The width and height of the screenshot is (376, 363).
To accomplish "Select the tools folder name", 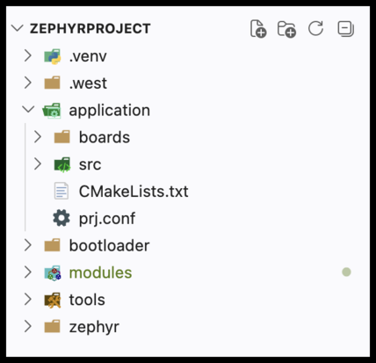I will coord(87,300).
